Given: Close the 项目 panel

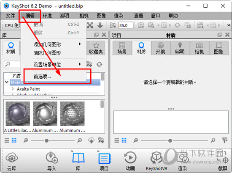Looking at the screenshot, I should click(227, 35).
